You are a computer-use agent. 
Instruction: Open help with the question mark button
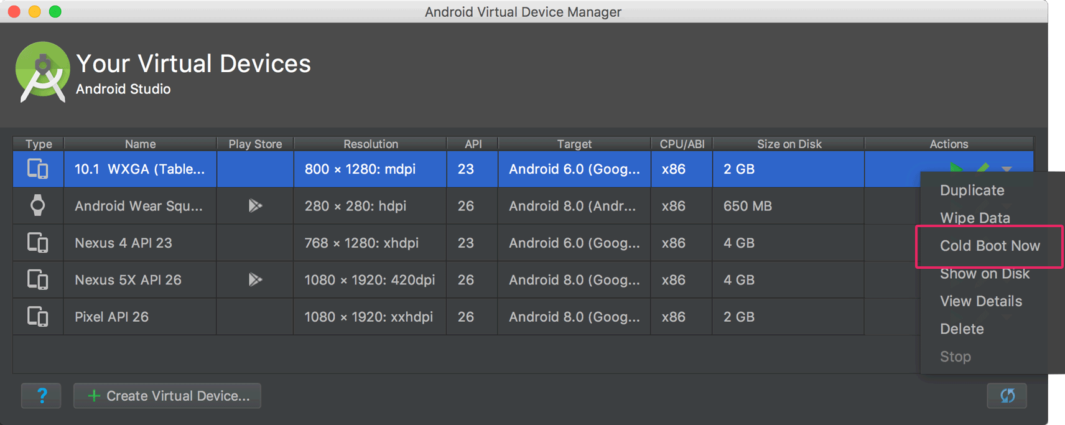[x=41, y=396]
